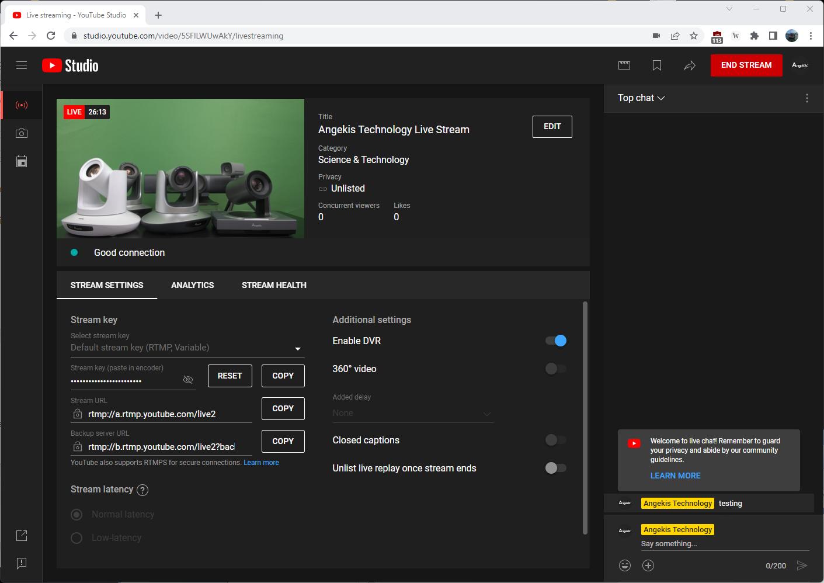This screenshot has width=824, height=583.
Task: Select the Live streaming icon in sidebar
Action: 22,105
